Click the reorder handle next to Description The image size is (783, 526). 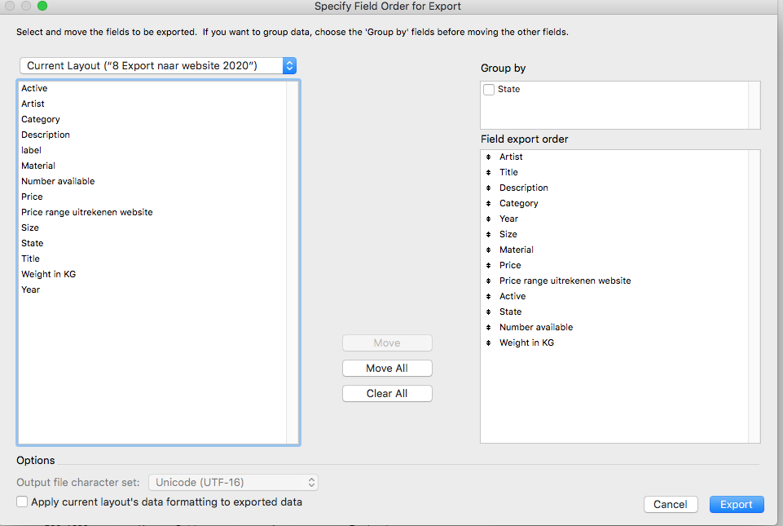[x=489, y=188]
